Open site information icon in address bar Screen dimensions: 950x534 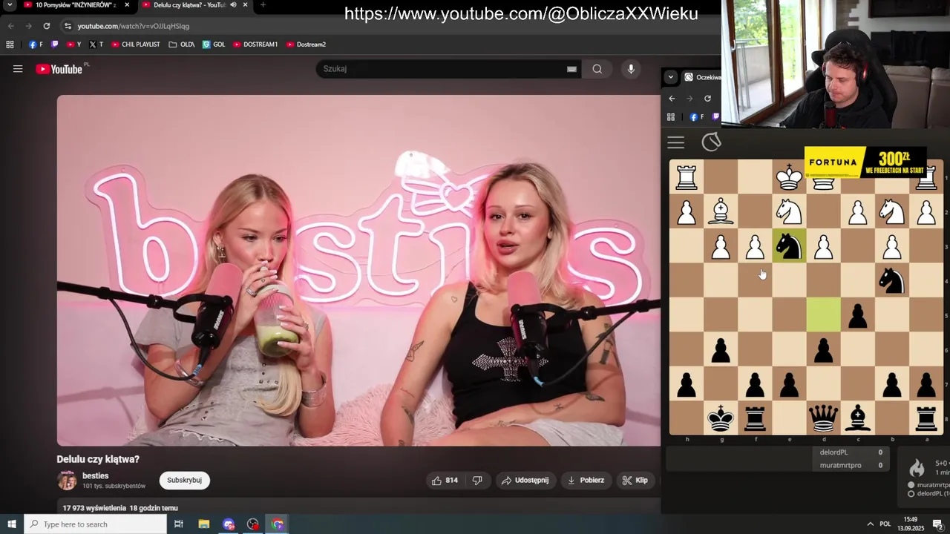(x=68, y=26)
